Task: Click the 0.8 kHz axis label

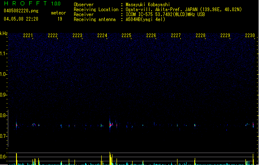Action: point(3,115)
